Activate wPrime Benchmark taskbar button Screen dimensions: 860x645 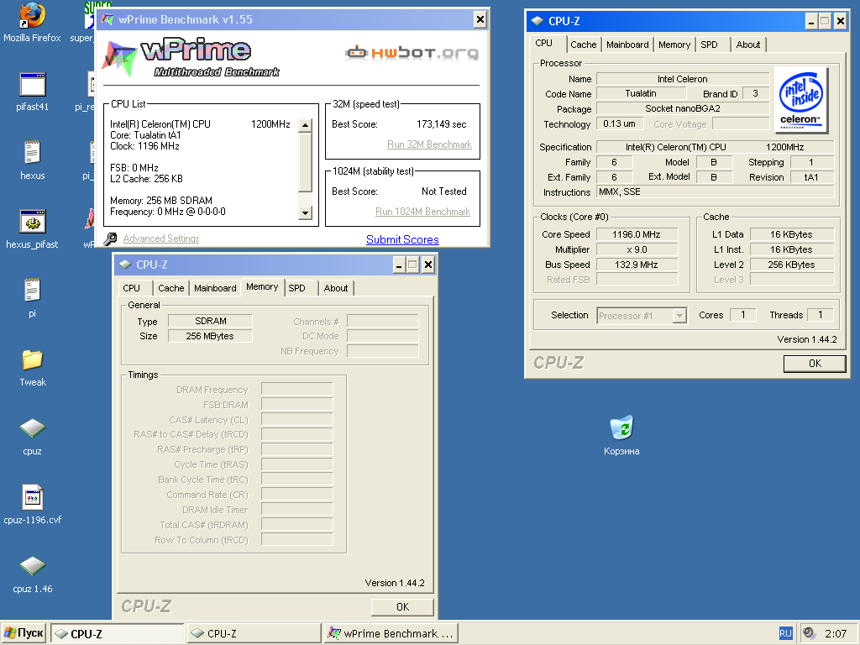[391, 633]
